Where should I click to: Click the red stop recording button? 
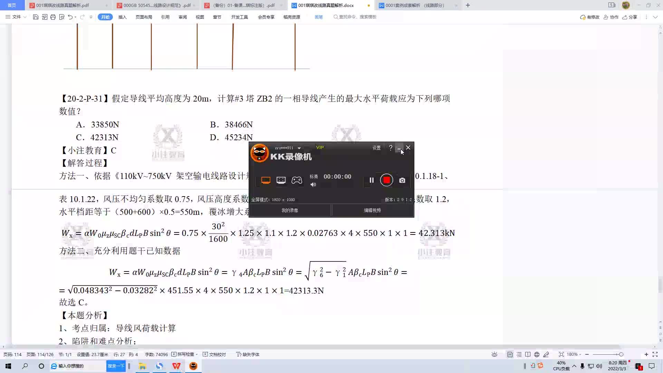tap(386, 180)
